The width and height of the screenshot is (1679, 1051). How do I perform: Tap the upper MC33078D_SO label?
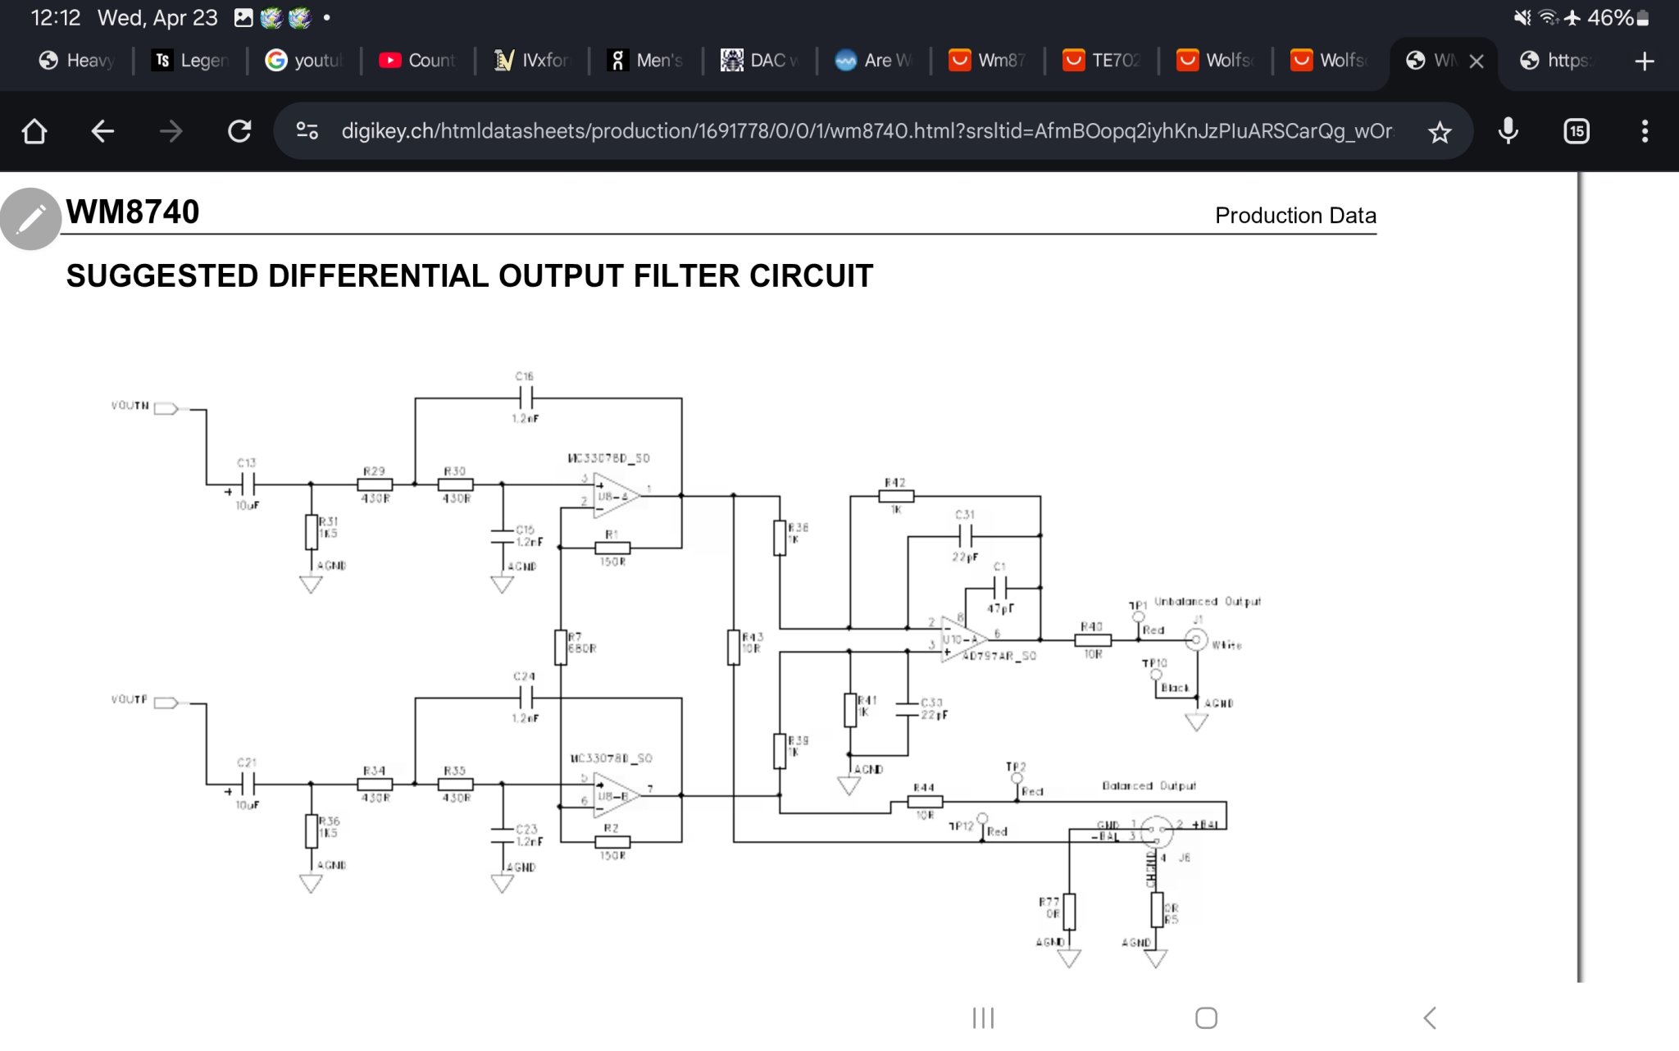tap(608, 458)
